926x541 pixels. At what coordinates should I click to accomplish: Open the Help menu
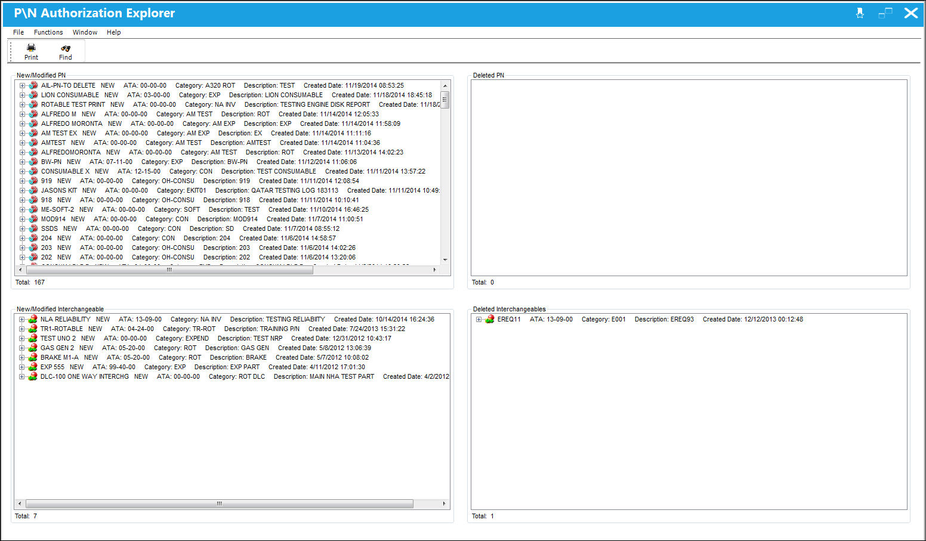(x=113, y=32)
